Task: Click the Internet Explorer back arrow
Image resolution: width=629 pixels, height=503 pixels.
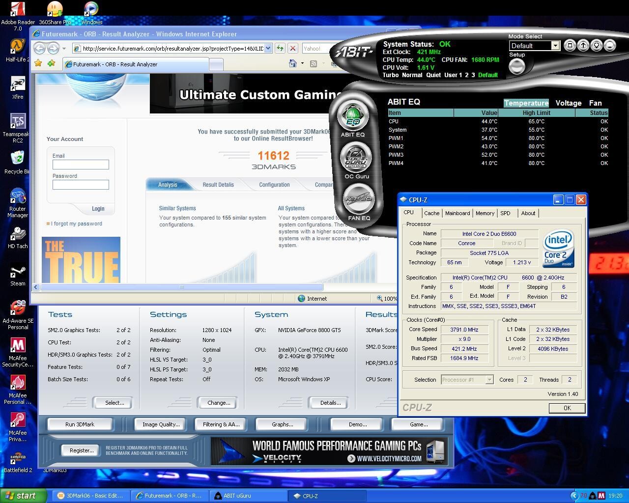Action: pos(39,48)
